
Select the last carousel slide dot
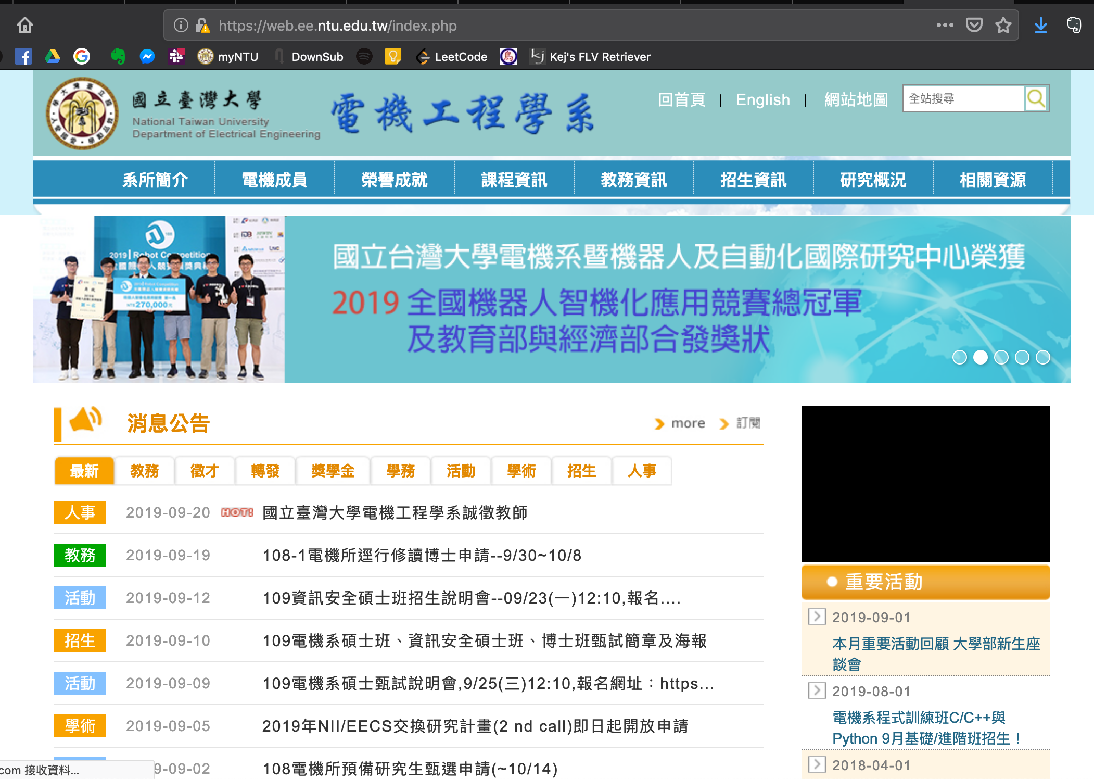tap(1042, 357)
